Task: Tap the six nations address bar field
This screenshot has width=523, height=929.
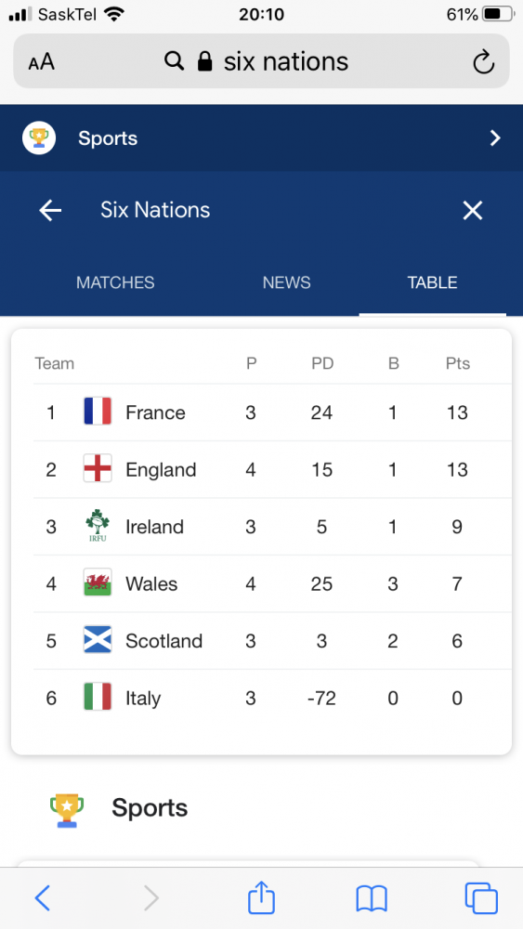Action: (x=261, y=61)
